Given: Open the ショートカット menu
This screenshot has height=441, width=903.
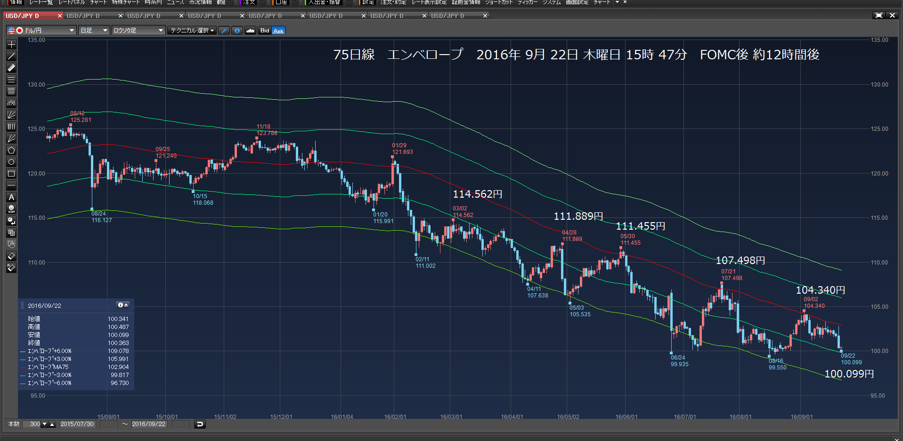Looking at the screenshot, I should pyautogui.click(x=499, y=2).
